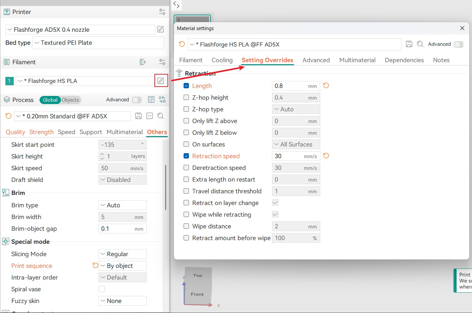Image resolution: width=472 pixels, height=313 pixels.
Task: Click the add filament icon
Action: [143, 62]
